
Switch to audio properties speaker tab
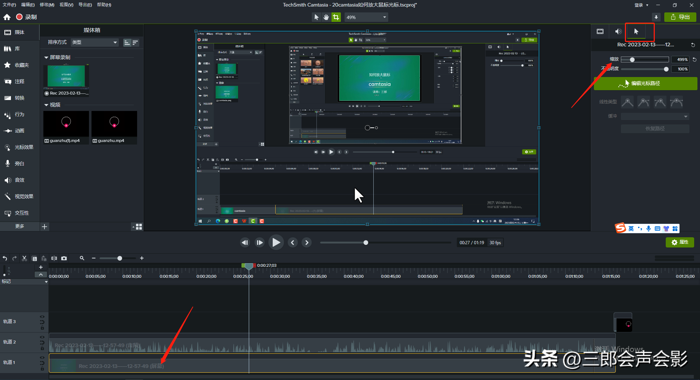[618, 31]
